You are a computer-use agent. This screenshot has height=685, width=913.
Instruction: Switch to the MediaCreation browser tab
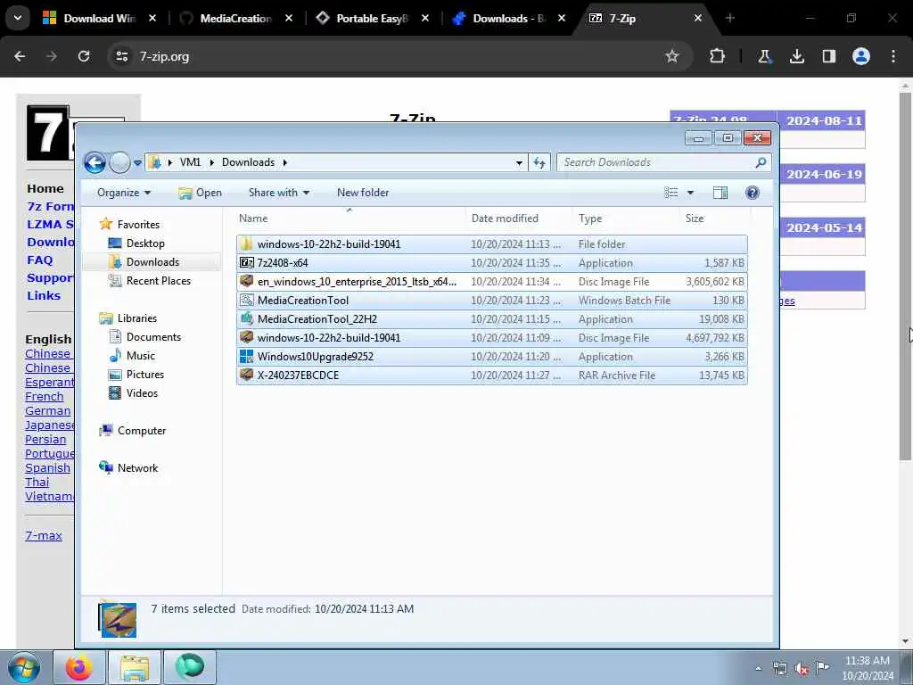235,19
